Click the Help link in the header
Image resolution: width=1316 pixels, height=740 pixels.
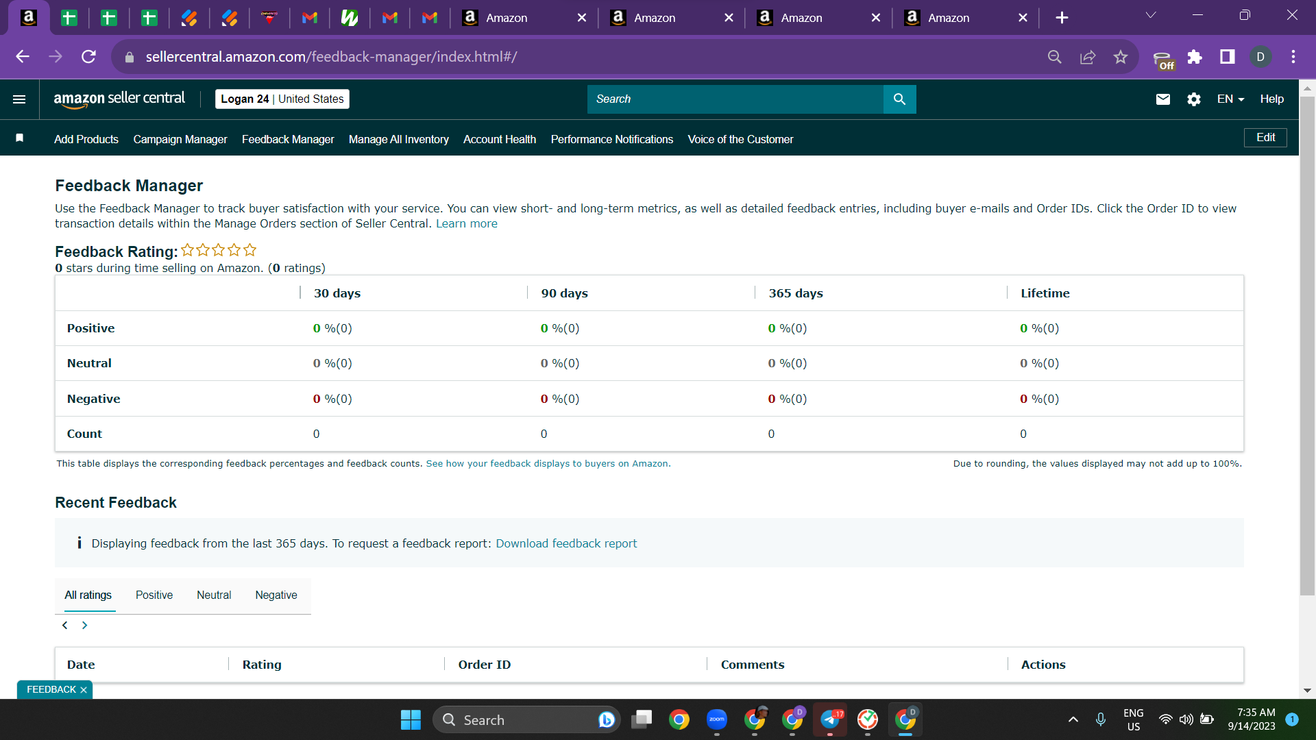click(x=1272, y=99)
